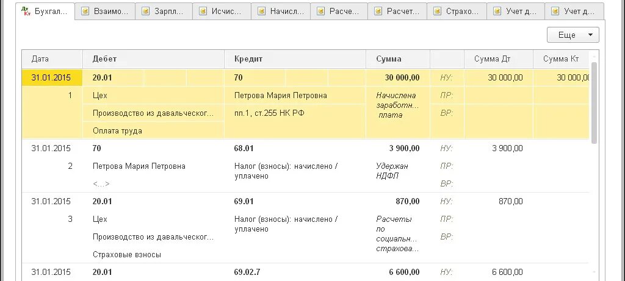The width and height of the screenshot is (625, 281).
Task: Click the Сумма Кт column header
Action: (x=561, y=59)
